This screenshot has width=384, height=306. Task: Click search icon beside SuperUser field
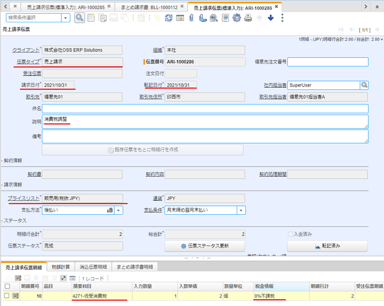(x=364, y=85)
